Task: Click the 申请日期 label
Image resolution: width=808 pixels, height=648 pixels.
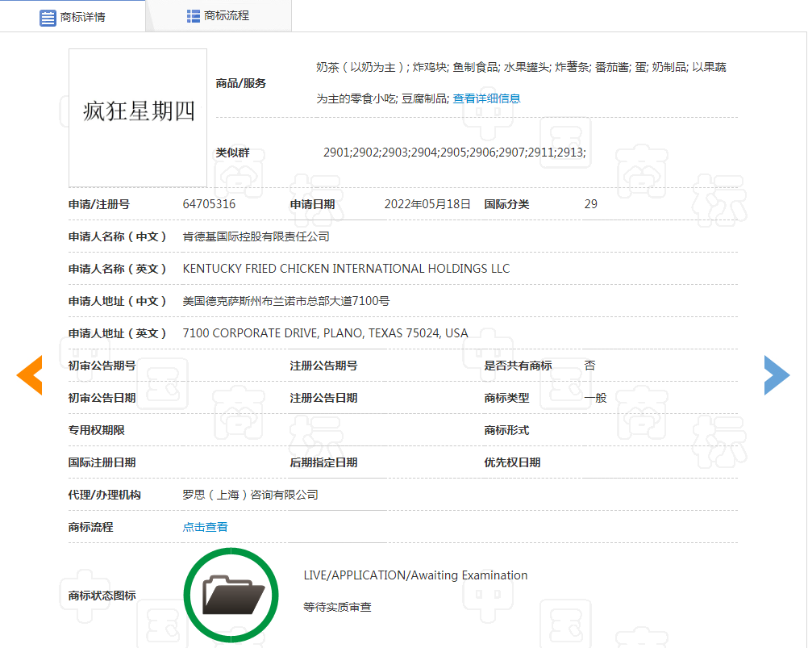Action: click(312, 204)
